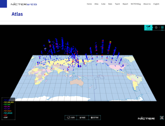This screenshot has width=165, height=126.
Task: Go to the Stats page
Action: 110,4
